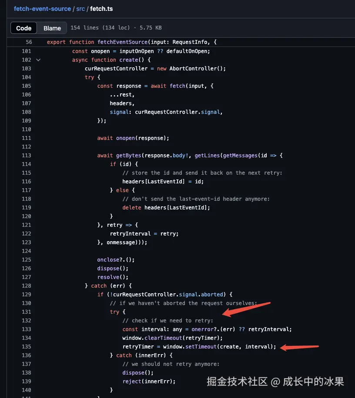Open the fetch-event-source repository breadcrumb link
This screenshot has width=355, height=398.
(42, 9)
